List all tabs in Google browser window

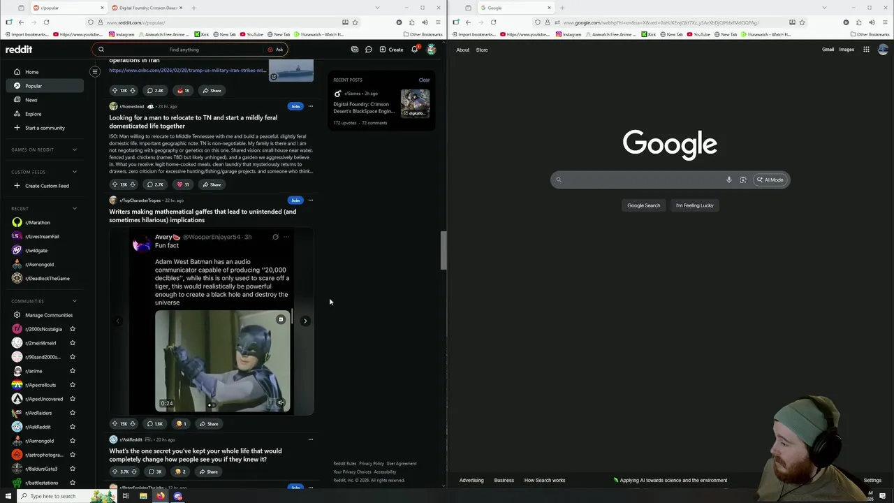pos(825,8)
